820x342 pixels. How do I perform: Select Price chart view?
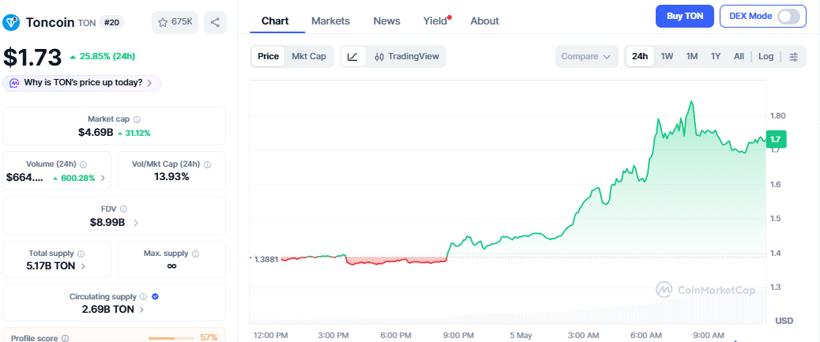[269, 57]
